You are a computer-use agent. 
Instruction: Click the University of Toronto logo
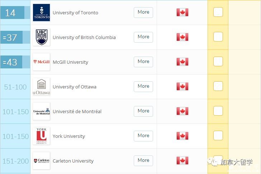coord(41,13)
